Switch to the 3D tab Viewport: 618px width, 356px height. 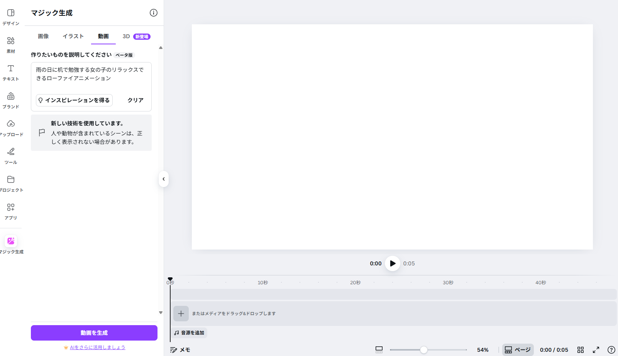click(x=126, y=36)
